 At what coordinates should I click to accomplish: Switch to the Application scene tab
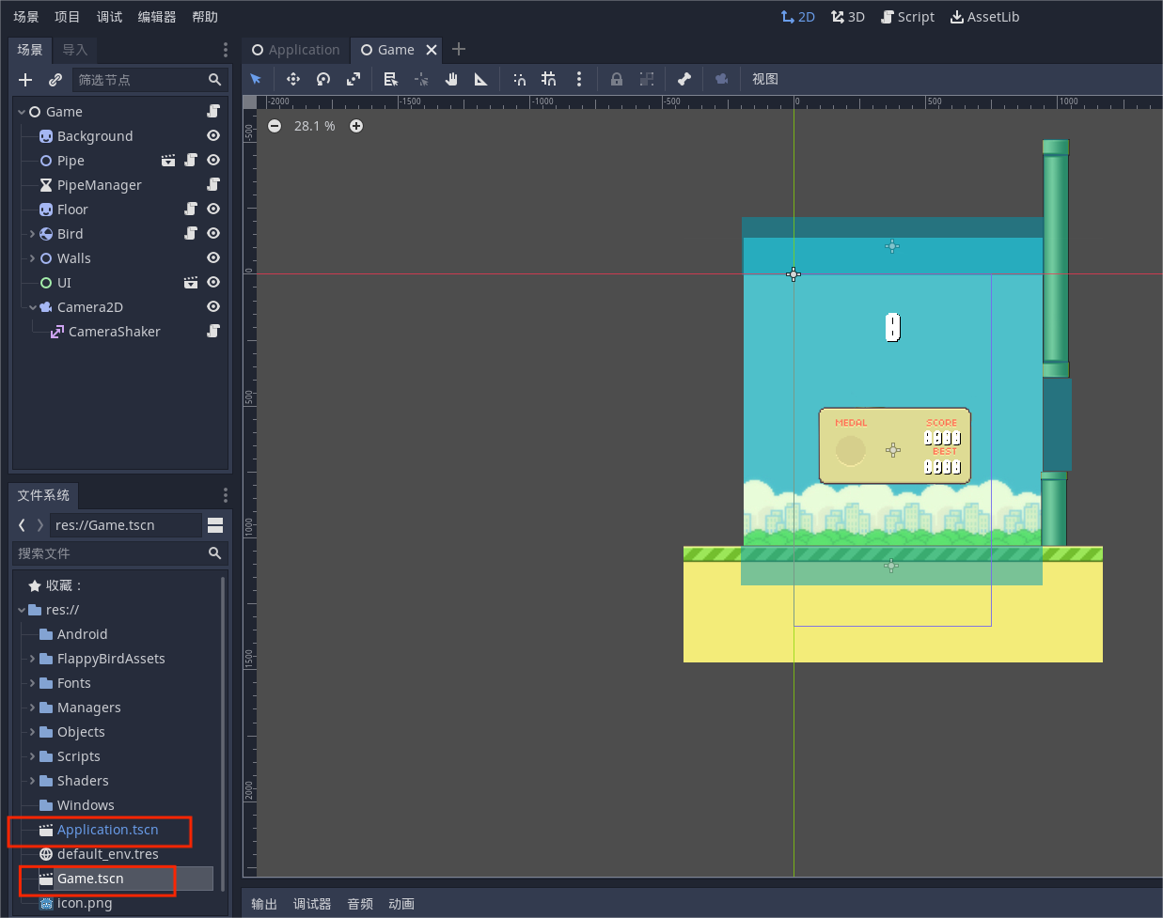295,50
